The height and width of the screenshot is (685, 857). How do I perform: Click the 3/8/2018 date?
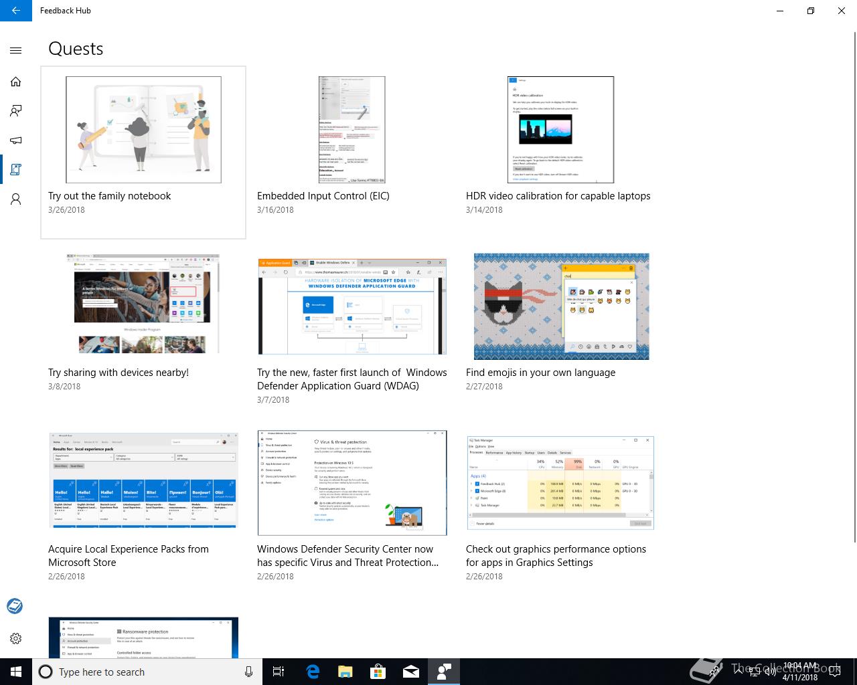click(64, 387)
